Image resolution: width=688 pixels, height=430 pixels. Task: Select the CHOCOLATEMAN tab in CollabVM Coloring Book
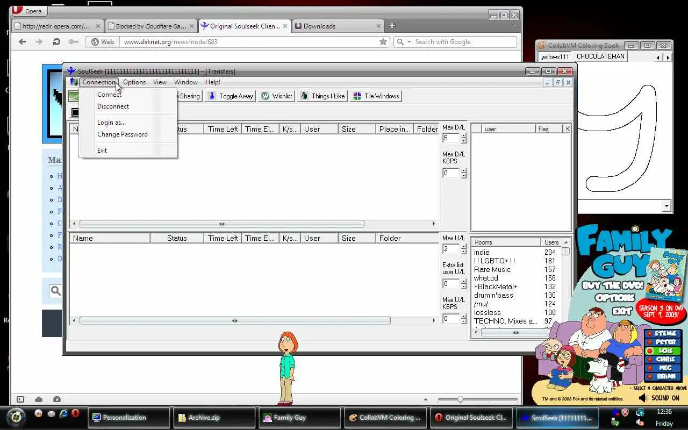coord(600,56)
